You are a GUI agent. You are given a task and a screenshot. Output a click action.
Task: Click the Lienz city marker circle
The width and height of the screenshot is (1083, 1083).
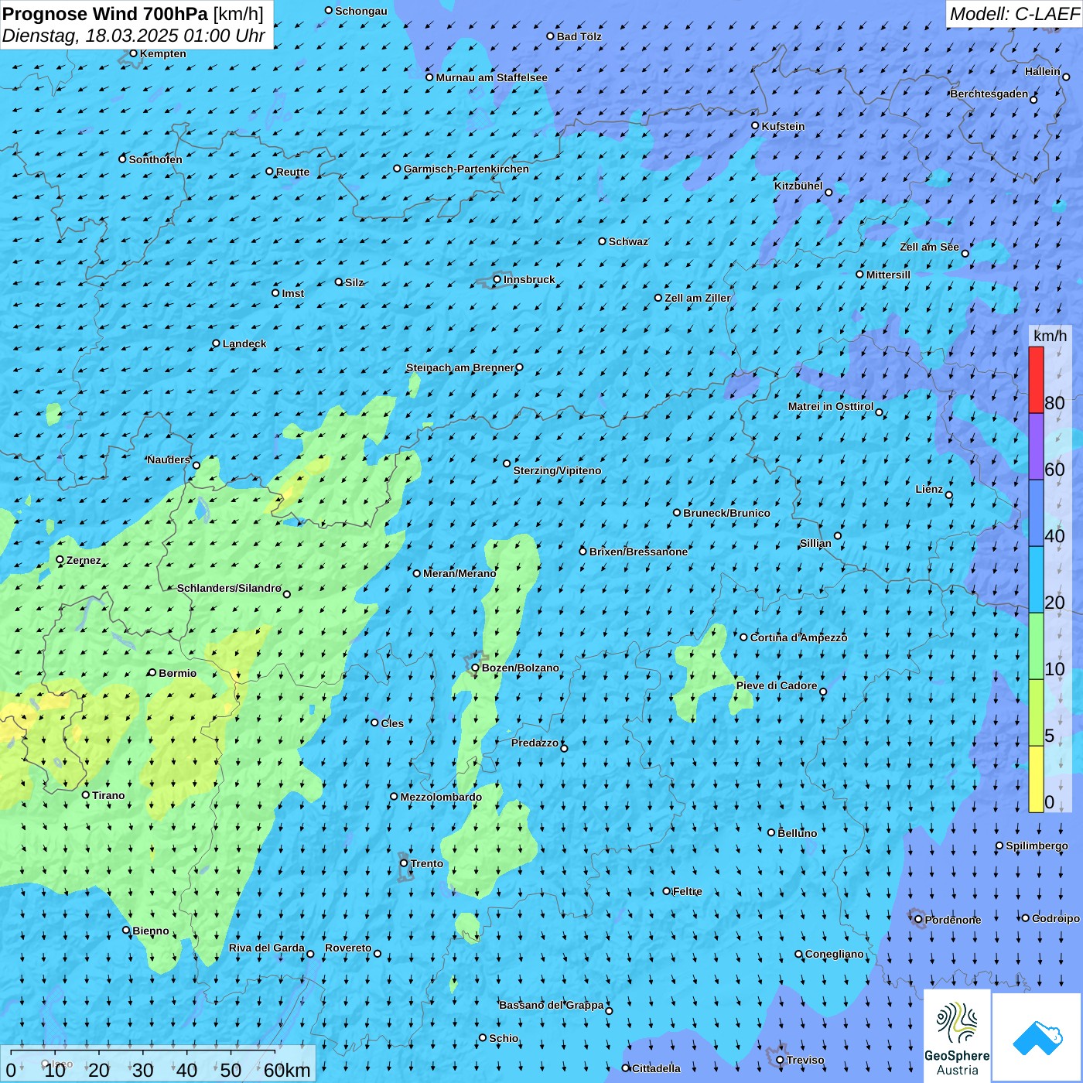949,495
